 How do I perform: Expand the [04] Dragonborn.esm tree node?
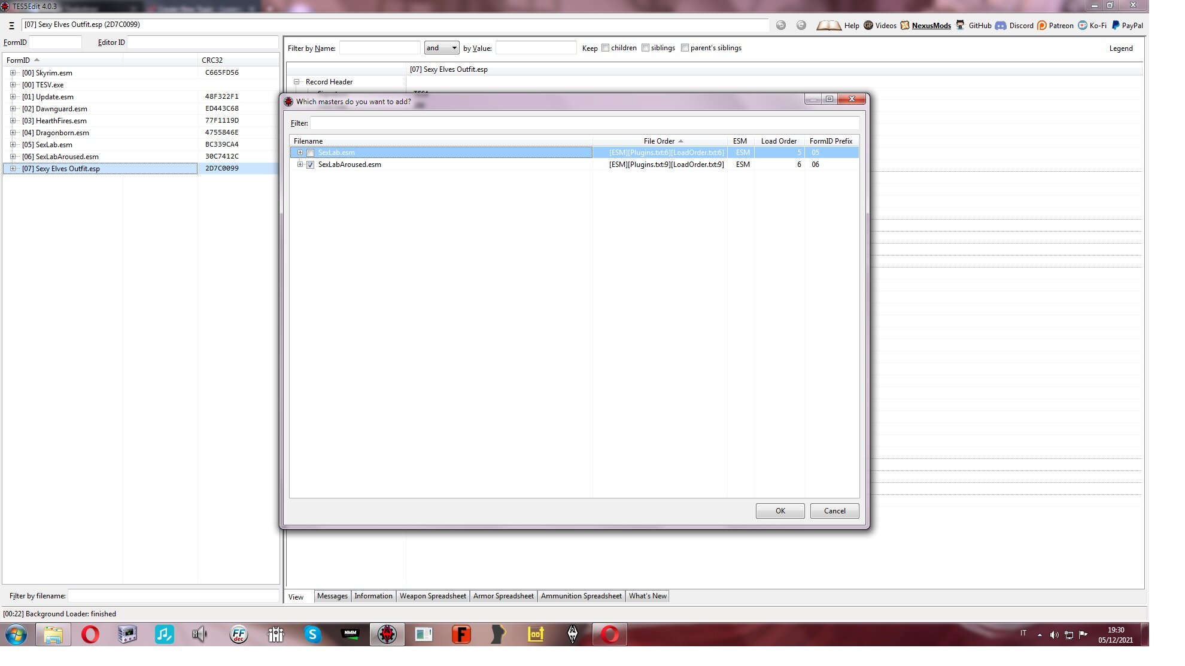[13, 133]
